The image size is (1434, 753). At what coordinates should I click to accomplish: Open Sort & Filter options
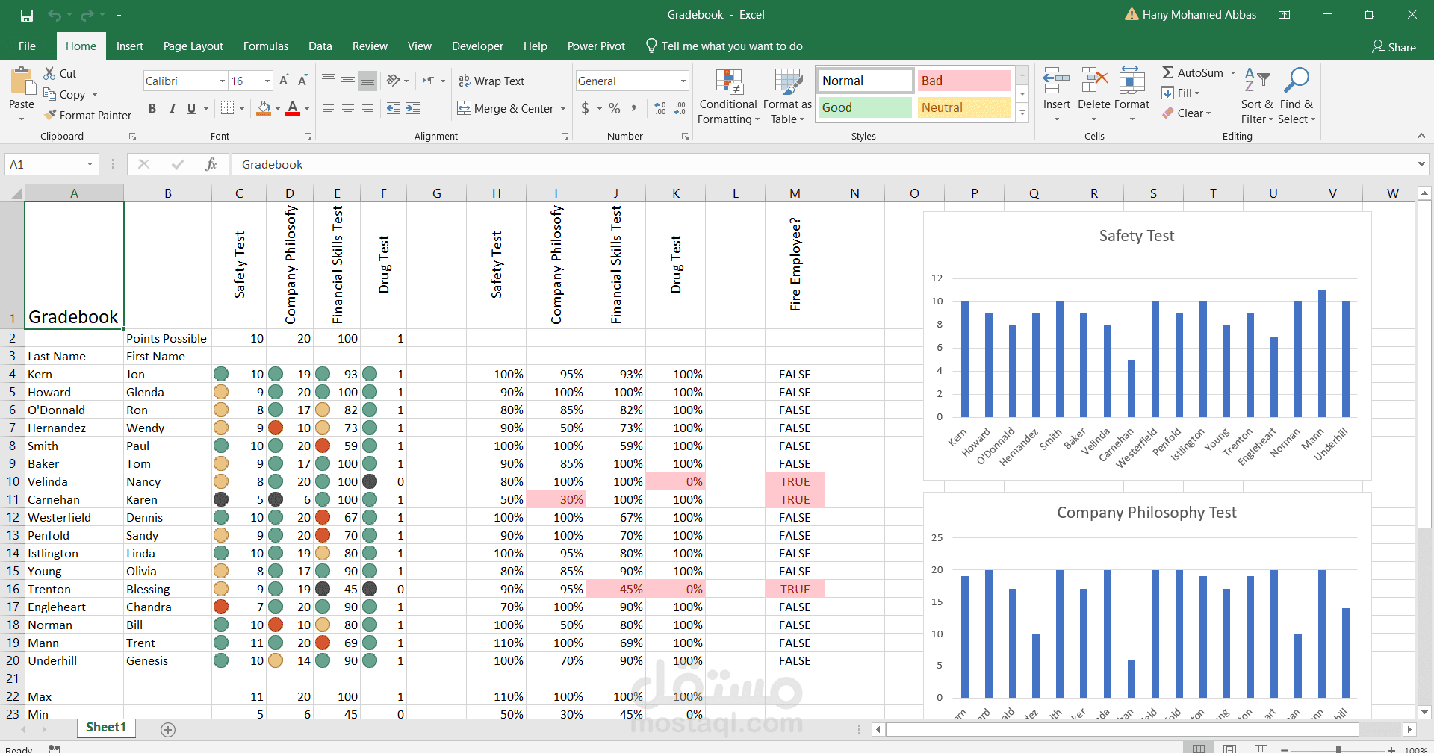tap(1257, 96)
